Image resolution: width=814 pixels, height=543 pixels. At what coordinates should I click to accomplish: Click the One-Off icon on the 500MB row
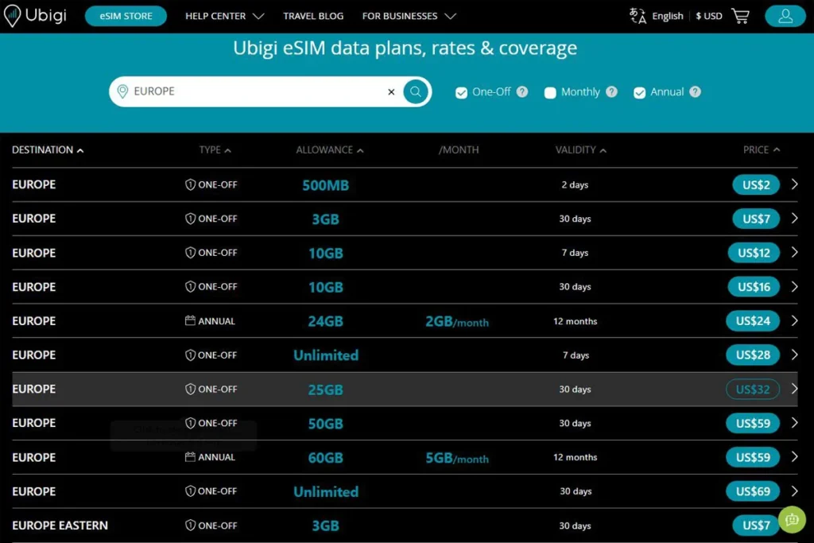191,184
